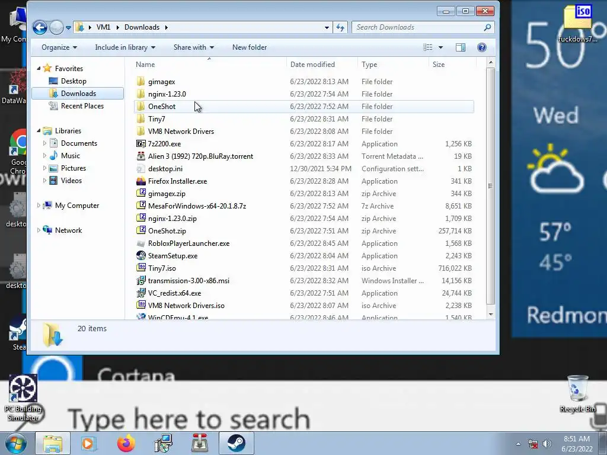
Task: Click the New folder button
Action: [250, 47]
